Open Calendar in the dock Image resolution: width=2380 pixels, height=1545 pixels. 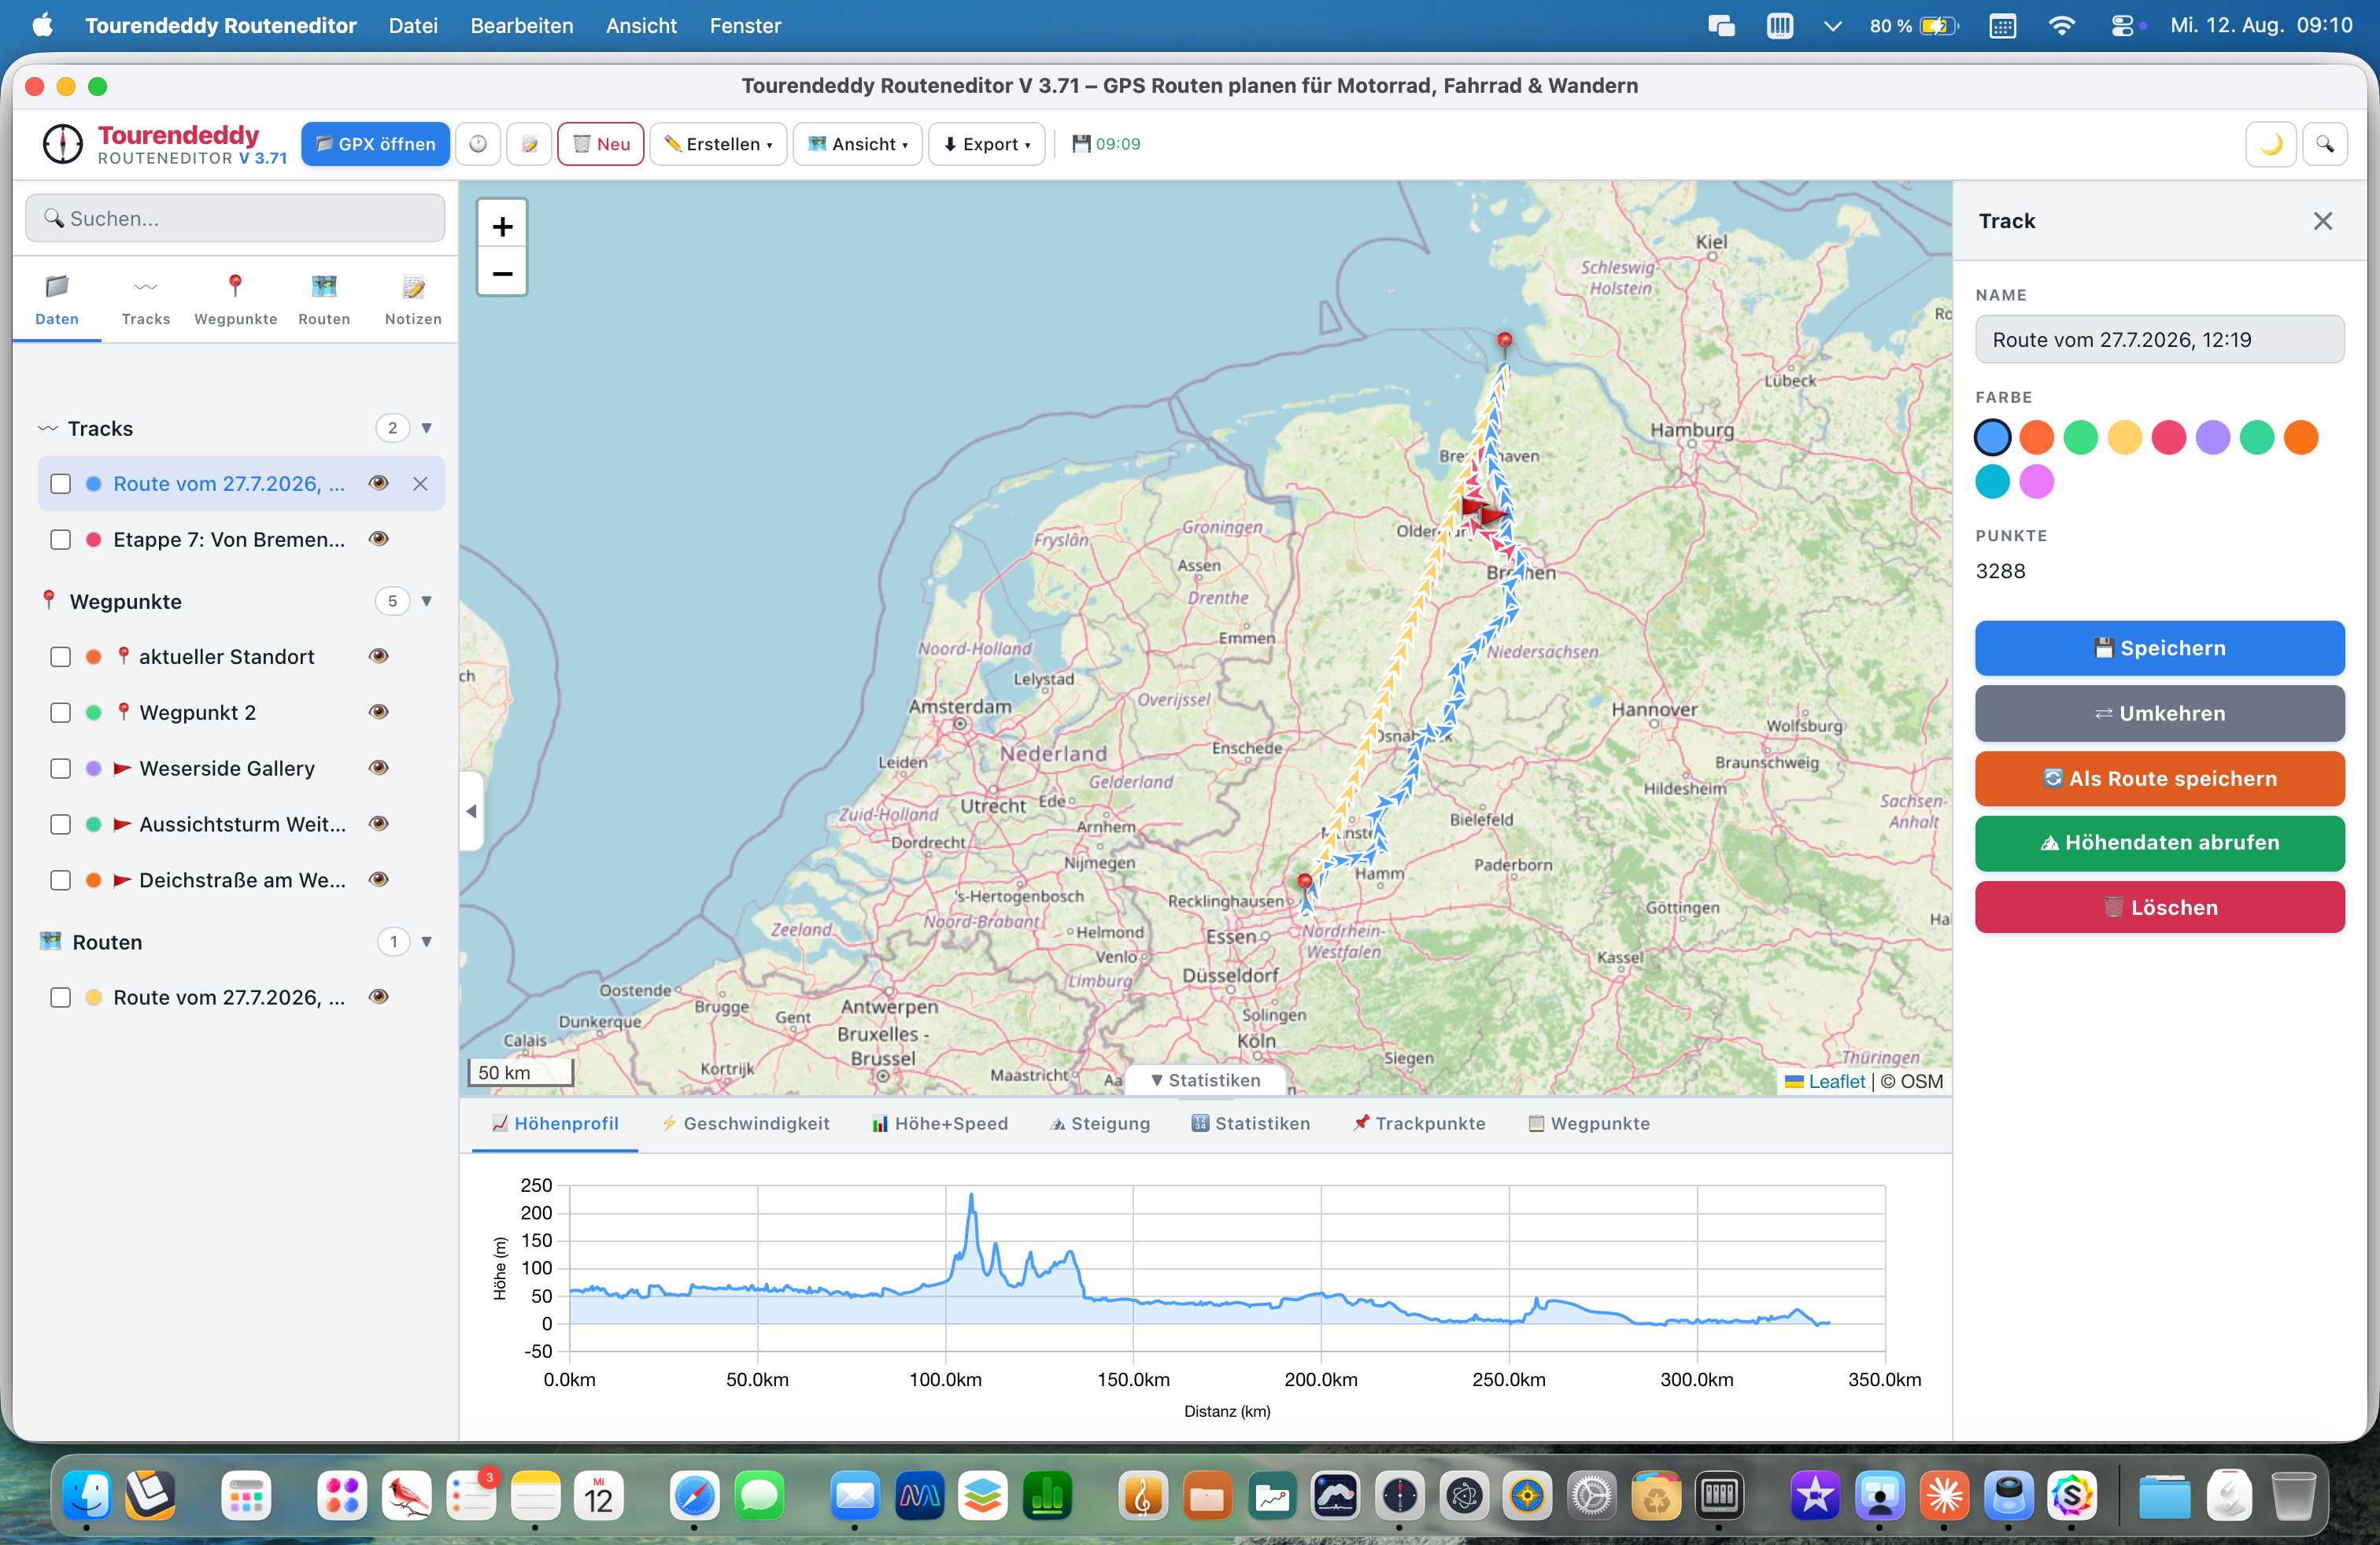(x=598, y=1496)
